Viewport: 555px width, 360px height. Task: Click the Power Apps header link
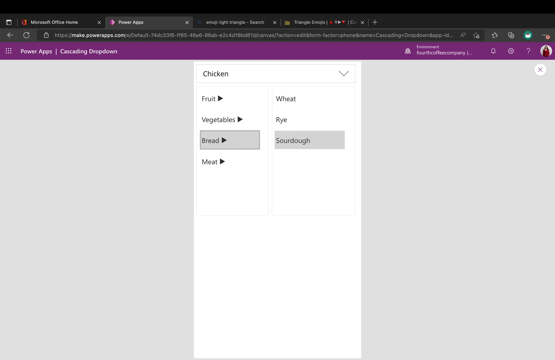click(x=36, y=51)
